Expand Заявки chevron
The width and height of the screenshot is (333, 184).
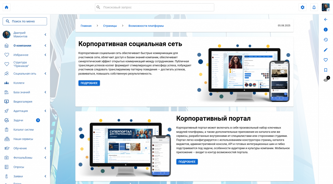45,176
